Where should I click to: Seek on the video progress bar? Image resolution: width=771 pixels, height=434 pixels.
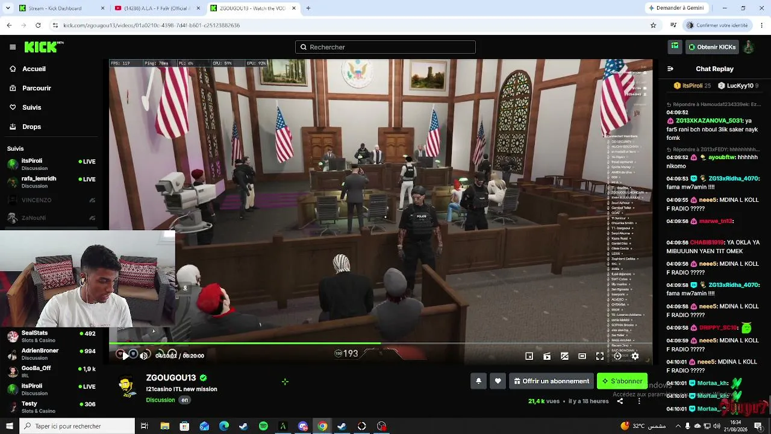(380, 344)
